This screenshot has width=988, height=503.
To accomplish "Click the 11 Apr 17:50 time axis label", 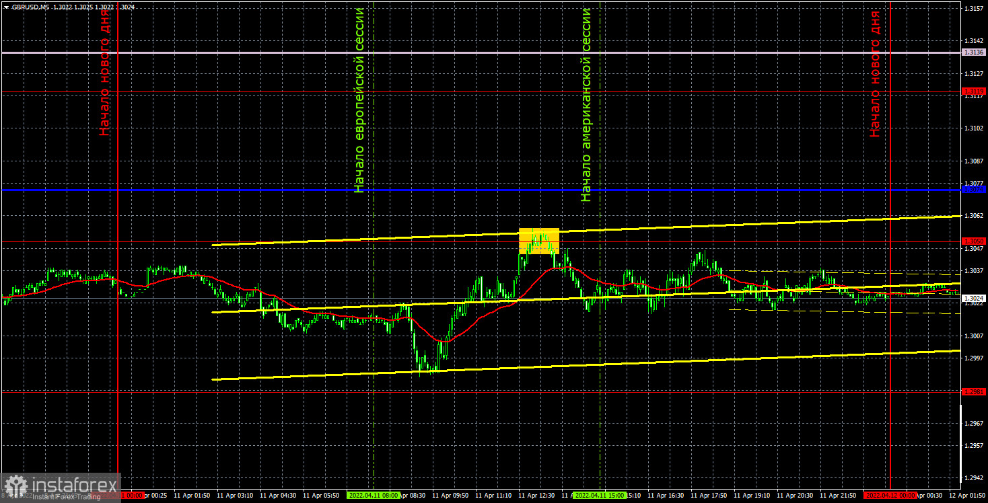I will pyautogui.click(x=709, y=495).
